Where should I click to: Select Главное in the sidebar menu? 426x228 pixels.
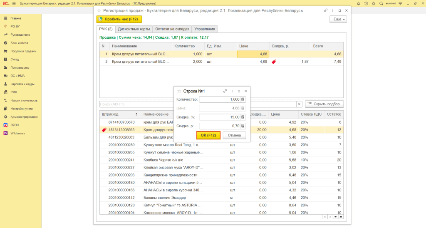[16, 18]
